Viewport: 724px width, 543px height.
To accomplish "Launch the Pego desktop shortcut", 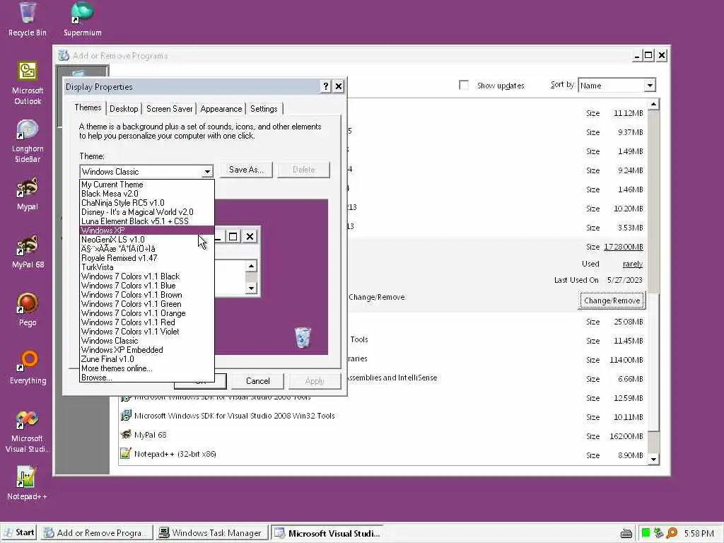I will 28,310.
